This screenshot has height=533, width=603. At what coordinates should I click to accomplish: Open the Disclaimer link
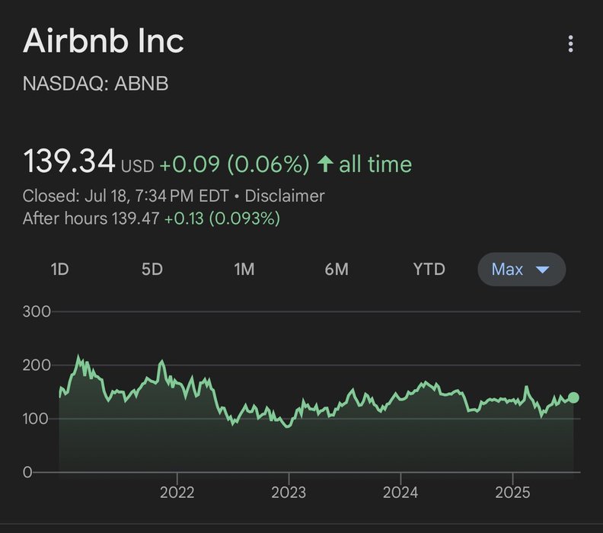(285, 196)
